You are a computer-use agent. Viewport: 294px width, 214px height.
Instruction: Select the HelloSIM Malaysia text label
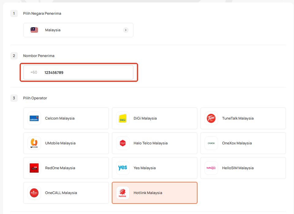[238, 168]
